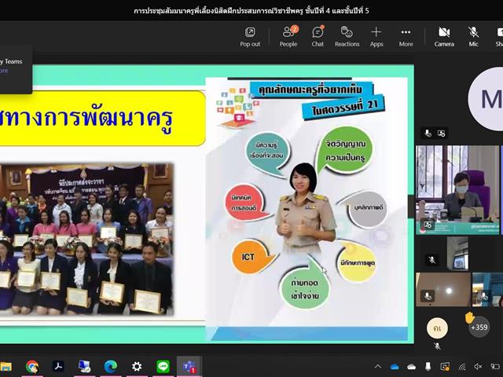Image resolution: width=503 pixels, height=377 pixels.
Task: Expand the +359 more participants overflow
Action: click(479, 328)
